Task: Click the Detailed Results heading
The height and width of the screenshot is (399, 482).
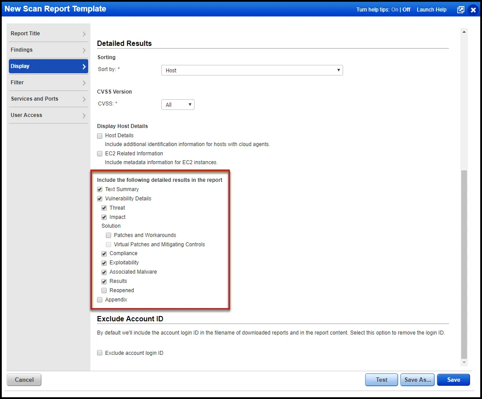Action: [x=124, y=43]
